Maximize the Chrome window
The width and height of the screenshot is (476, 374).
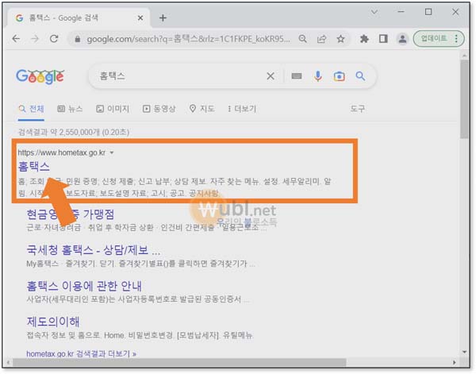tap(428, 12)
